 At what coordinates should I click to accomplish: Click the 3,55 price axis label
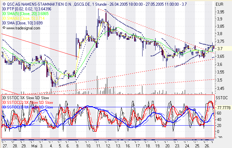pyautogui.click(x=220, y=72)
